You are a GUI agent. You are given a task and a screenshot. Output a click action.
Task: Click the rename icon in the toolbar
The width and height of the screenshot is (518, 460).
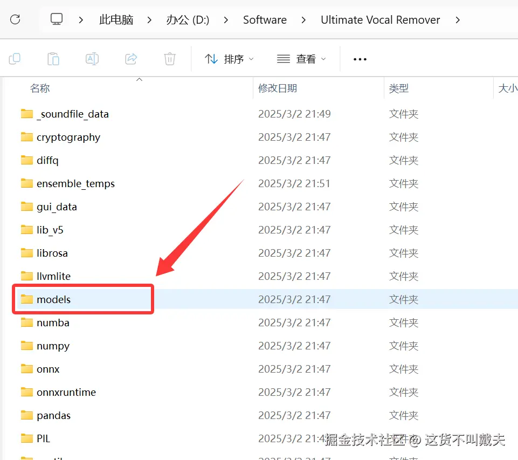click(92, 59)
